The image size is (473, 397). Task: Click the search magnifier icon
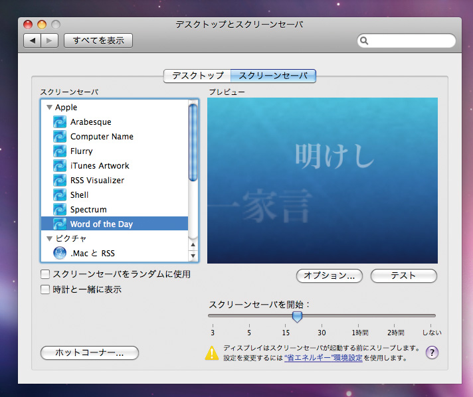[x=365, y=41]
